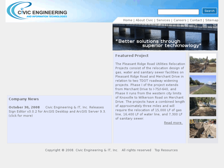224x168 pixels.
Task: Navigate to the Careers page
Action: [180, 20]
